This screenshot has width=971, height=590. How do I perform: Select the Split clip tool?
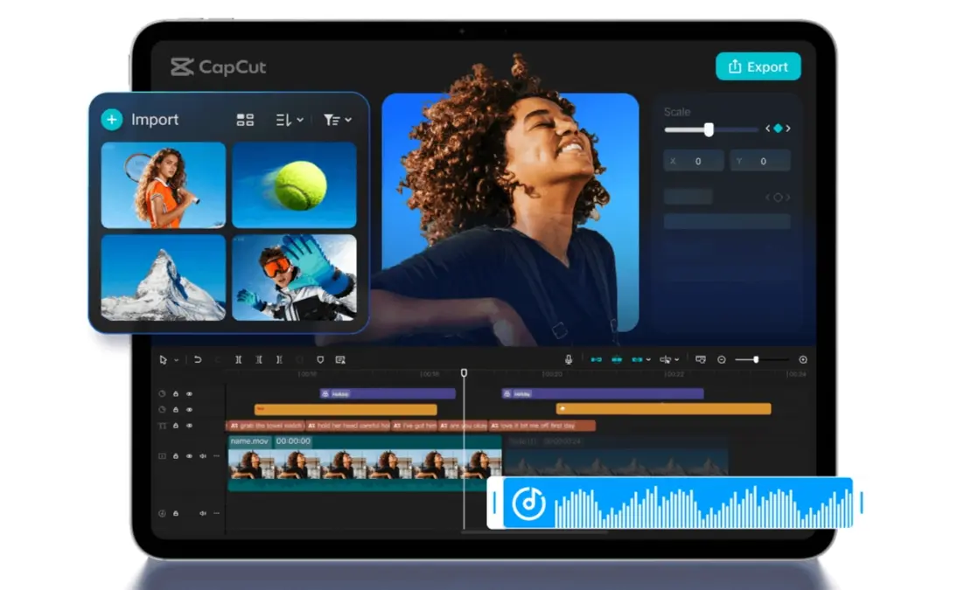pos(239,359)
